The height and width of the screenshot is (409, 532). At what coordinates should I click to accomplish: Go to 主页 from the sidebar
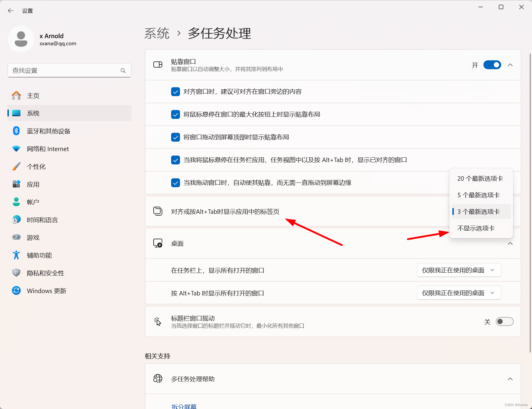click(33, 95)
